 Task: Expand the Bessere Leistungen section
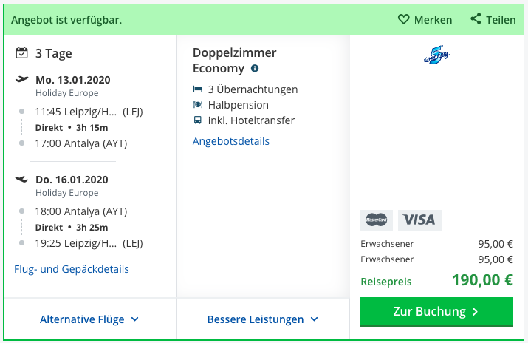263,319
